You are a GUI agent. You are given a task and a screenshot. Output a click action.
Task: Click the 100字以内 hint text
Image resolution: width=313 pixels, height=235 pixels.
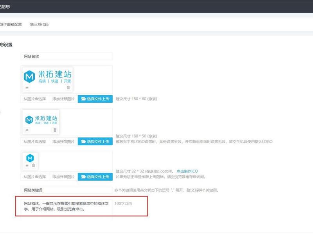tap(123, 203)
